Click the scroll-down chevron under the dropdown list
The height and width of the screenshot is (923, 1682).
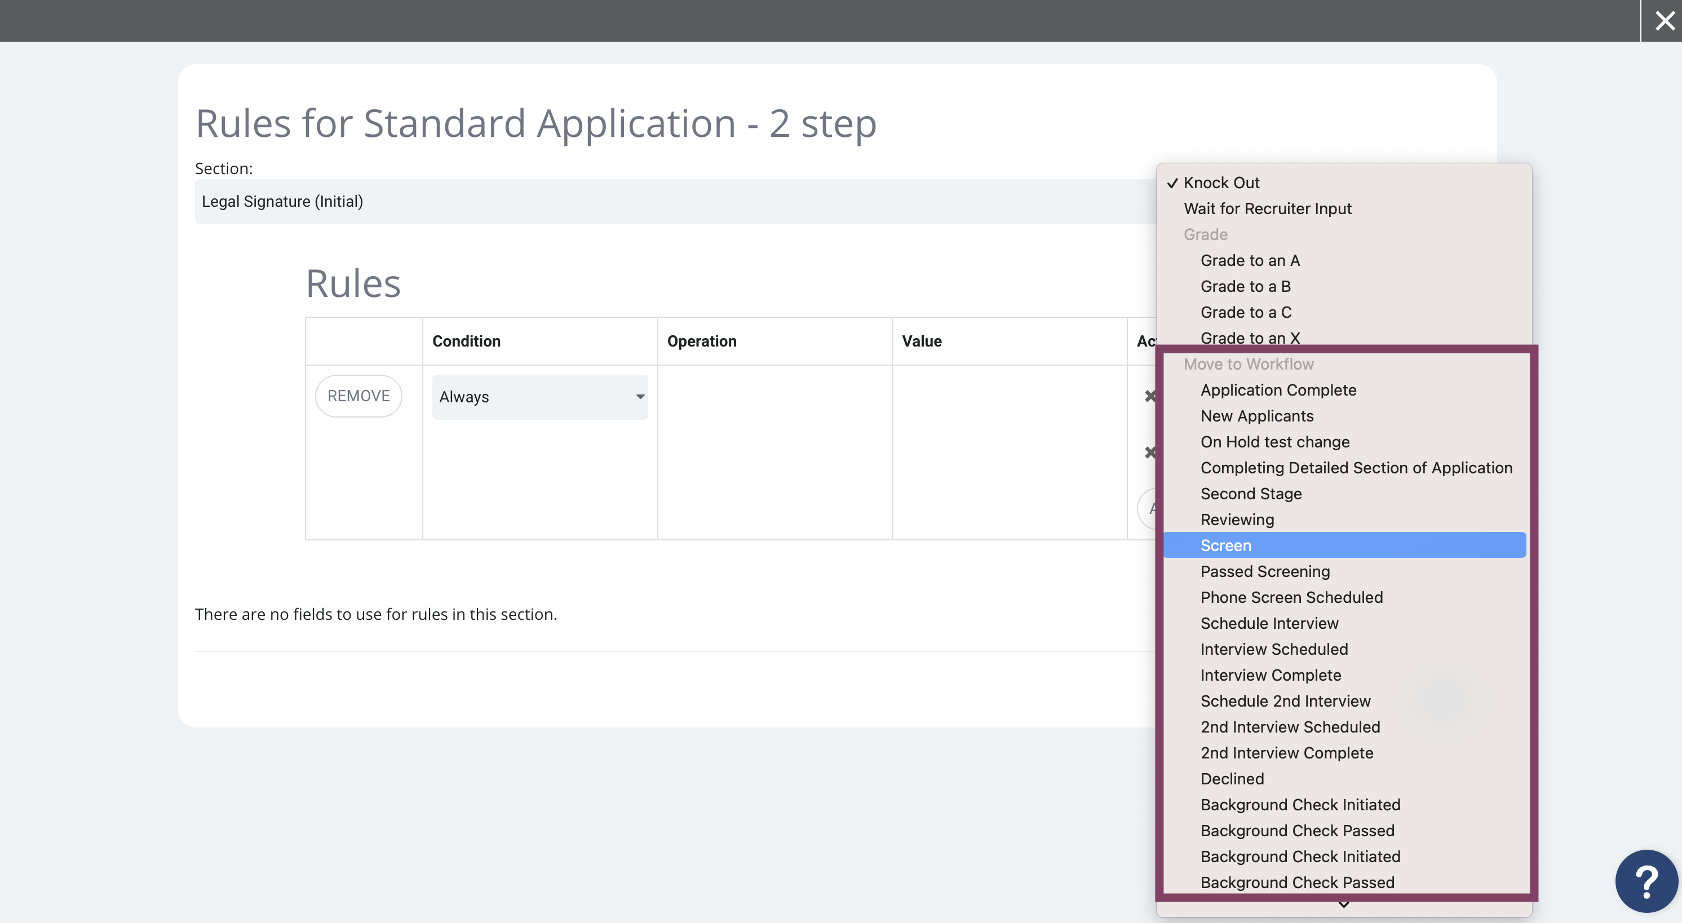click(x=1344, y=905)
